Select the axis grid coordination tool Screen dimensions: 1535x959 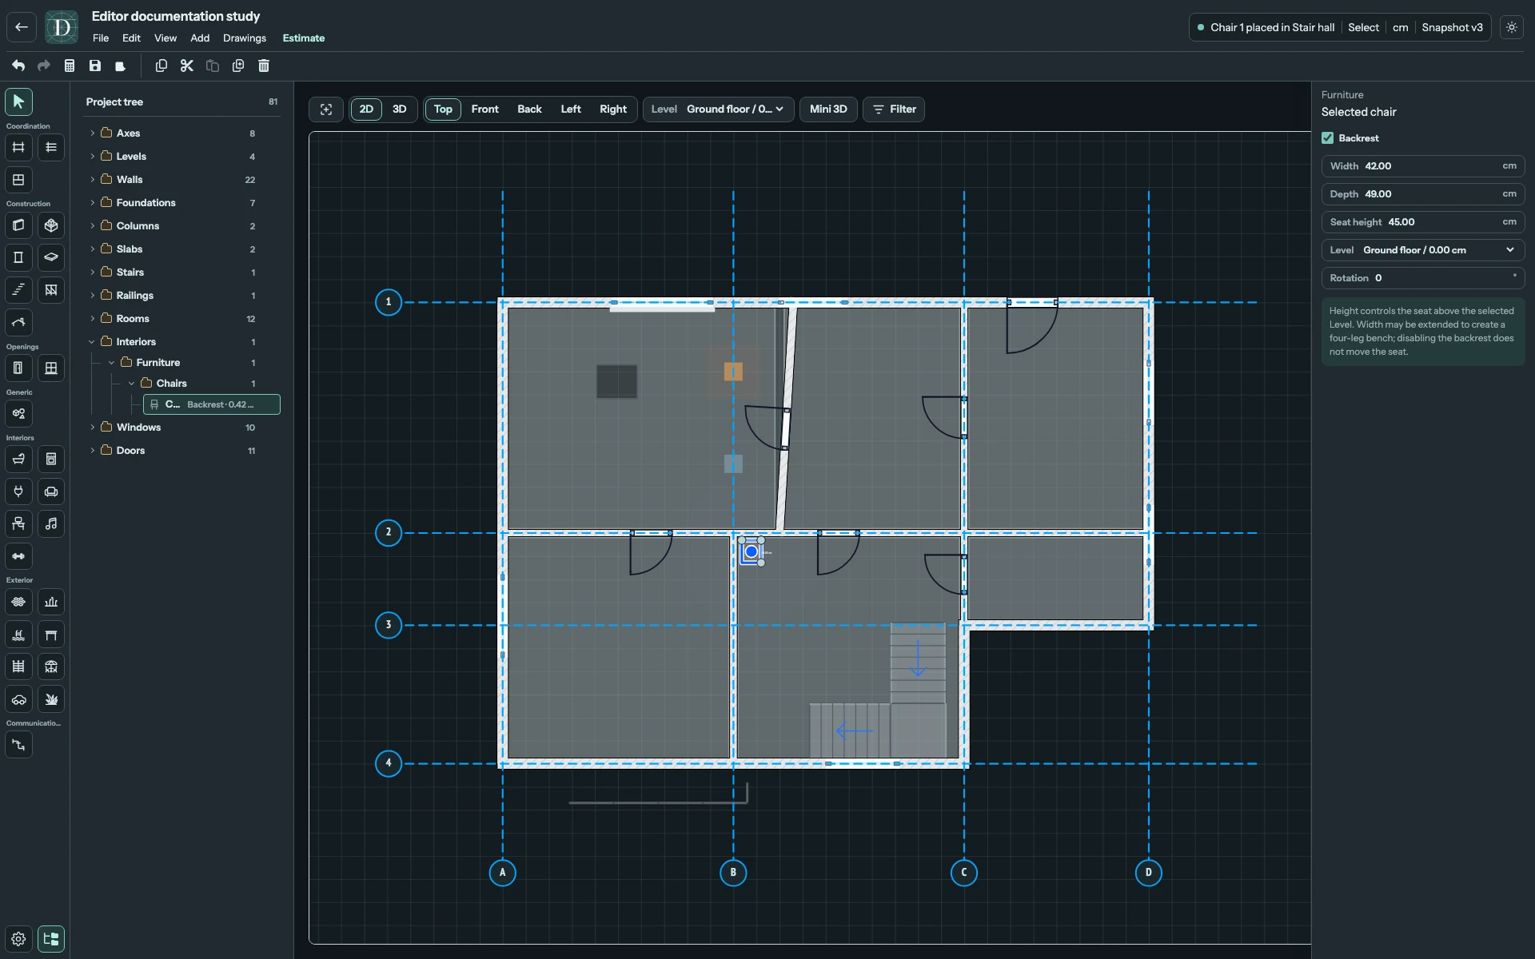pos(18,147)
